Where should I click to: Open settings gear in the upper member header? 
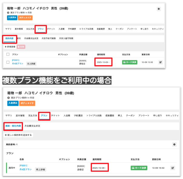click(159, 9)
